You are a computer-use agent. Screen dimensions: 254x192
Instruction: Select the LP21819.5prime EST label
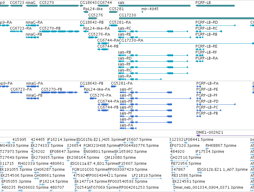click(x=147, y=176)
